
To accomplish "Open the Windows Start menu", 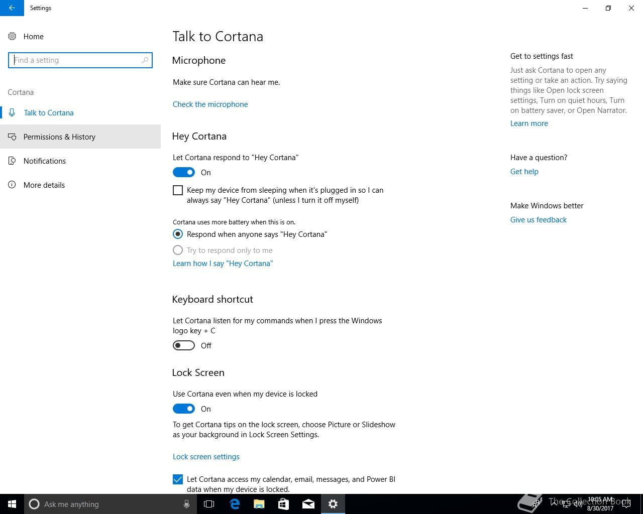I will coord(12,504).
